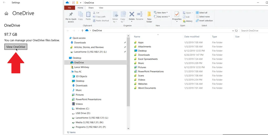Screen dimensions: 268x135
Task: Open the View ribbon tab
Action: point(101,8)
